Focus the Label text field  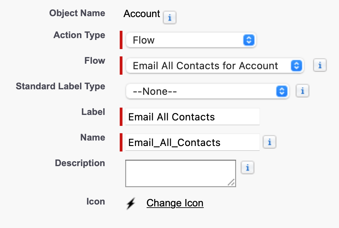(x=192, y=116)
